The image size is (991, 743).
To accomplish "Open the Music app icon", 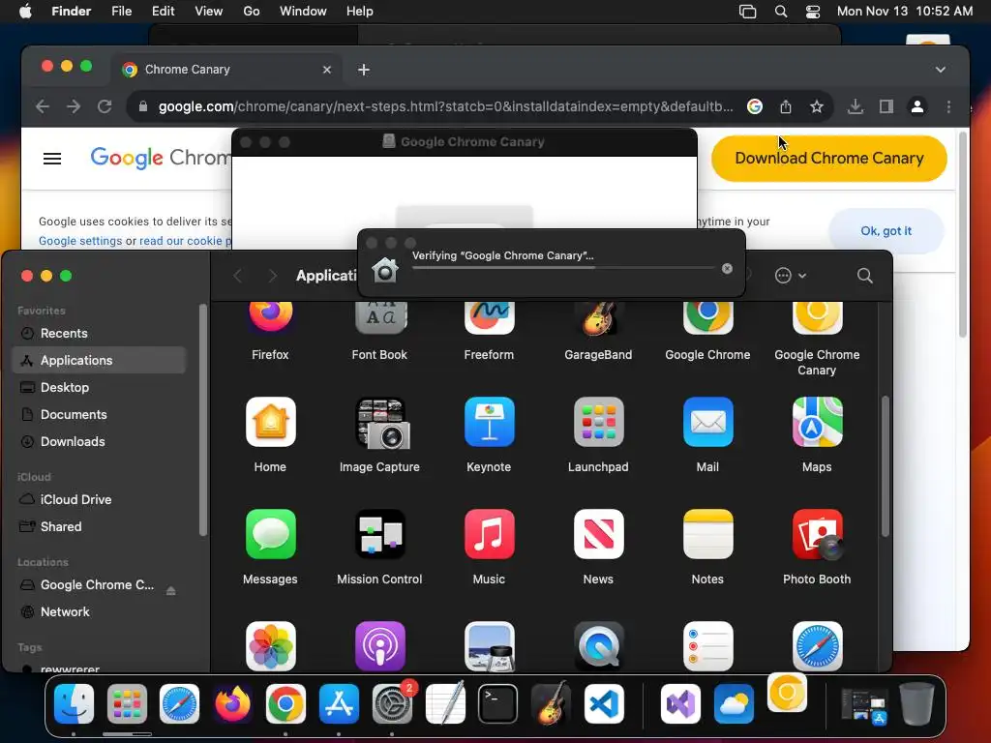I will 489,534.
